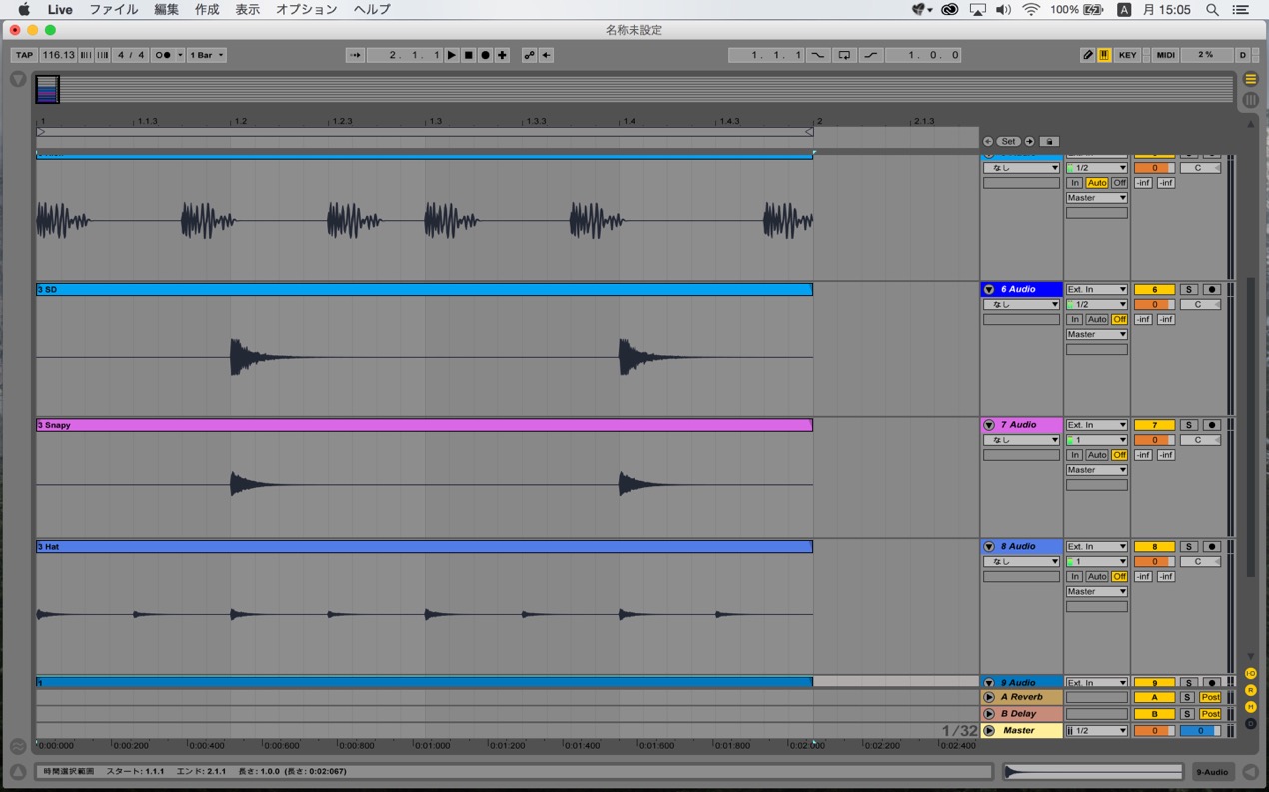Collapse the 7 Audio track

click(989, 425)
